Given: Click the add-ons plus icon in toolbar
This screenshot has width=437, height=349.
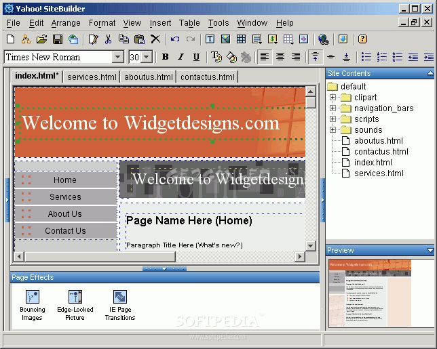Looking at the screenshot, I should 303,39.
